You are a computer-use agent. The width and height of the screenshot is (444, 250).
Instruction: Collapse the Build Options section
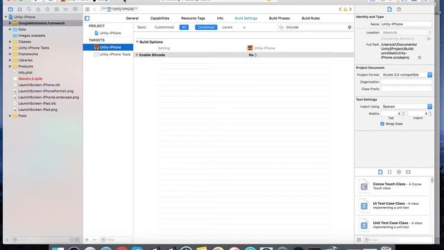click(x=137, y=42)
